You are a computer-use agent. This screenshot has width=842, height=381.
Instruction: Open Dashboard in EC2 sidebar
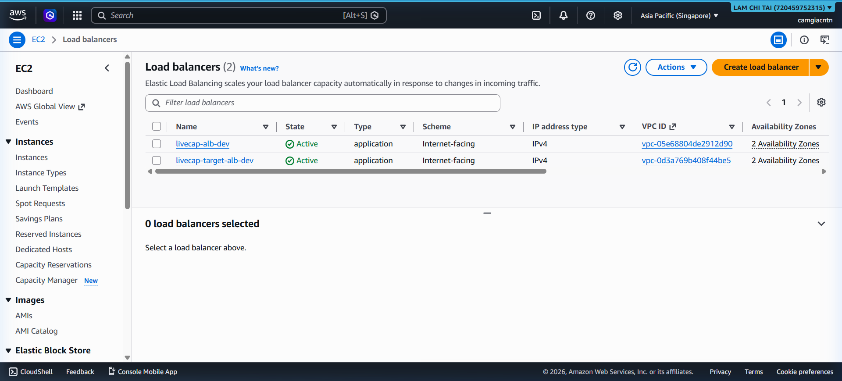pyautogui.click(x=34, y=91)
